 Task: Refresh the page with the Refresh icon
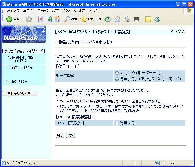point(49,19)
